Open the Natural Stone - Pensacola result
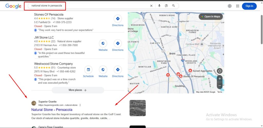This screenshot has width=263, height=128. click(52, 110)
